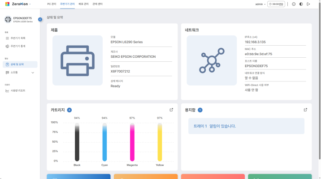This screenshot has height=179, width=321.
Task: Click the IP address 192.168.3.135
Action: 255,42
